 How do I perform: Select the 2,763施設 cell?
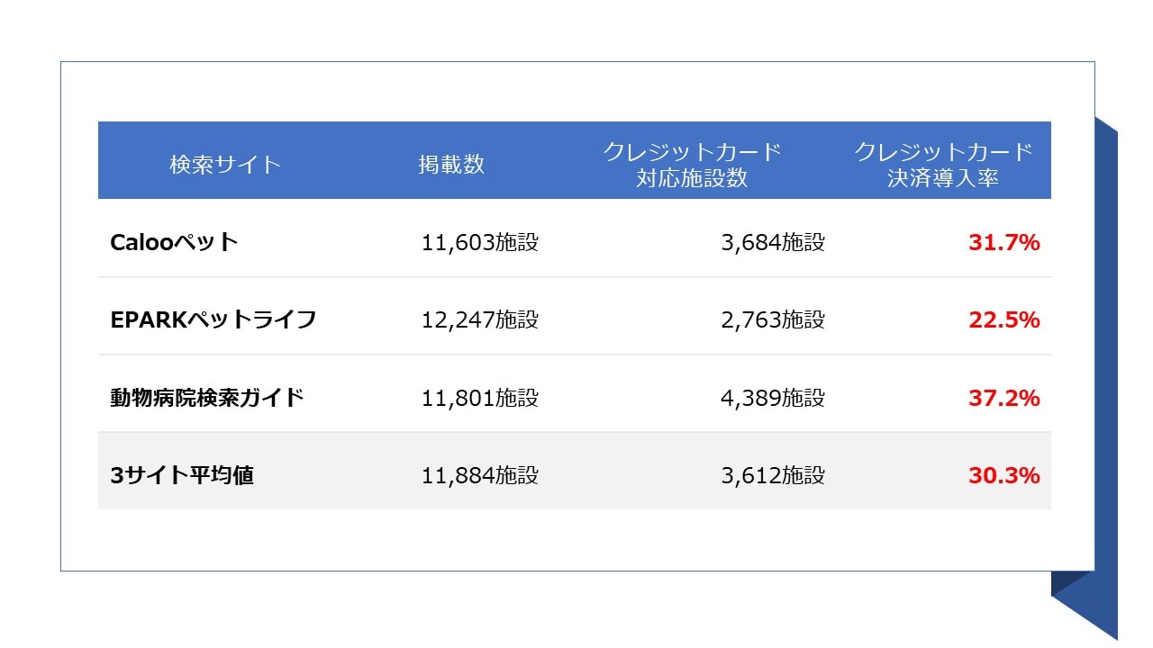773,319
